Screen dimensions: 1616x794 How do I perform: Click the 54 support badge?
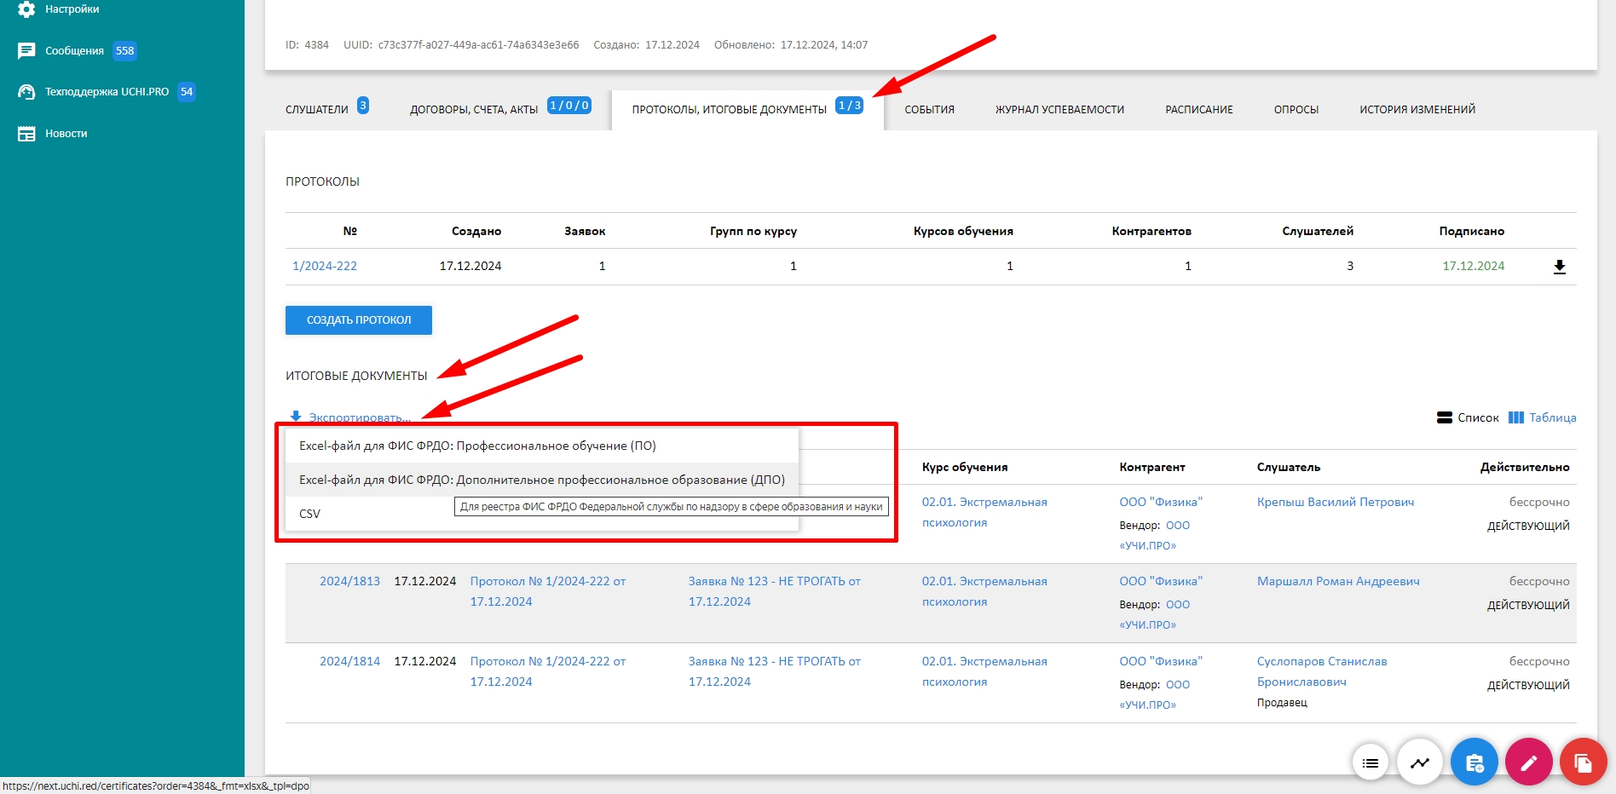187,92
